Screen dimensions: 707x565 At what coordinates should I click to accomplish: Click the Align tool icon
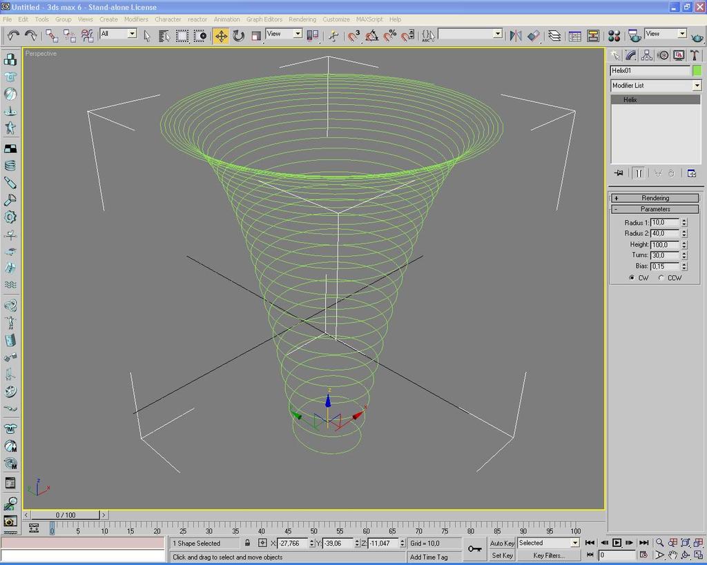tap(534, 36)
